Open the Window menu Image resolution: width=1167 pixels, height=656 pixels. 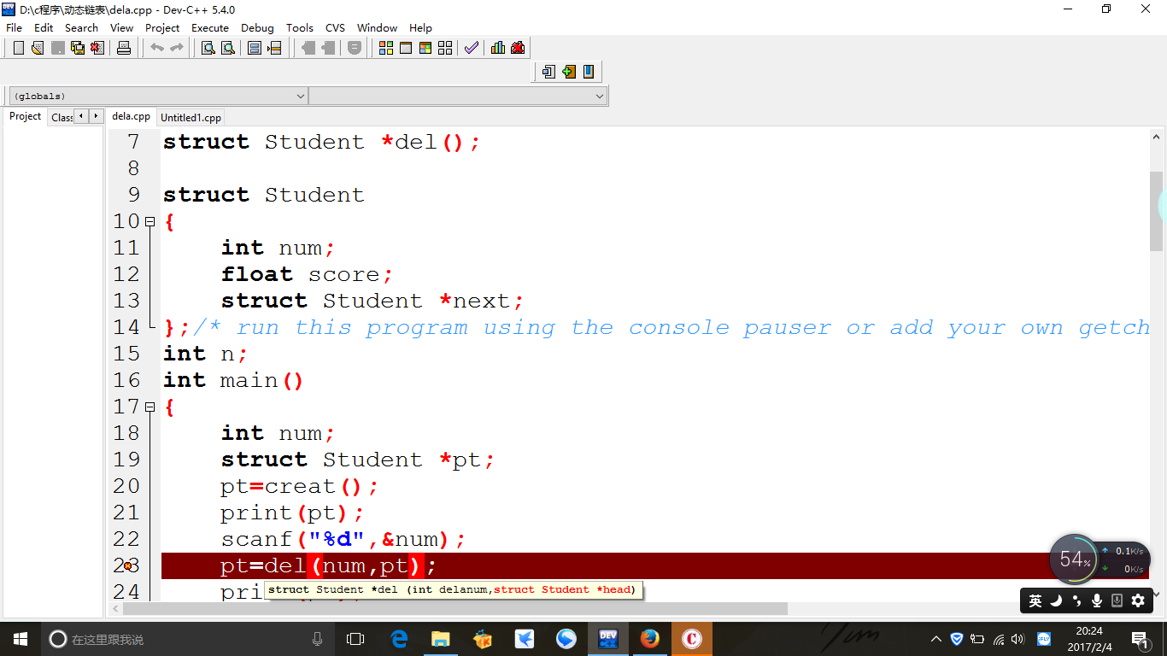pyautogui.click(x=378, y=27)
